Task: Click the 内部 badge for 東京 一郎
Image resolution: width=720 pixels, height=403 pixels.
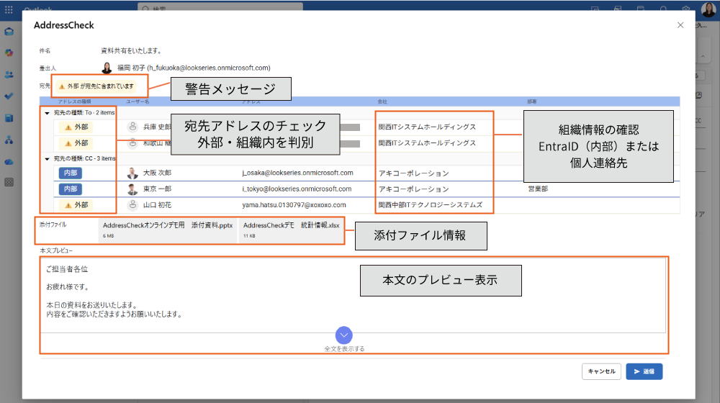Action: (x=71, y=189)
